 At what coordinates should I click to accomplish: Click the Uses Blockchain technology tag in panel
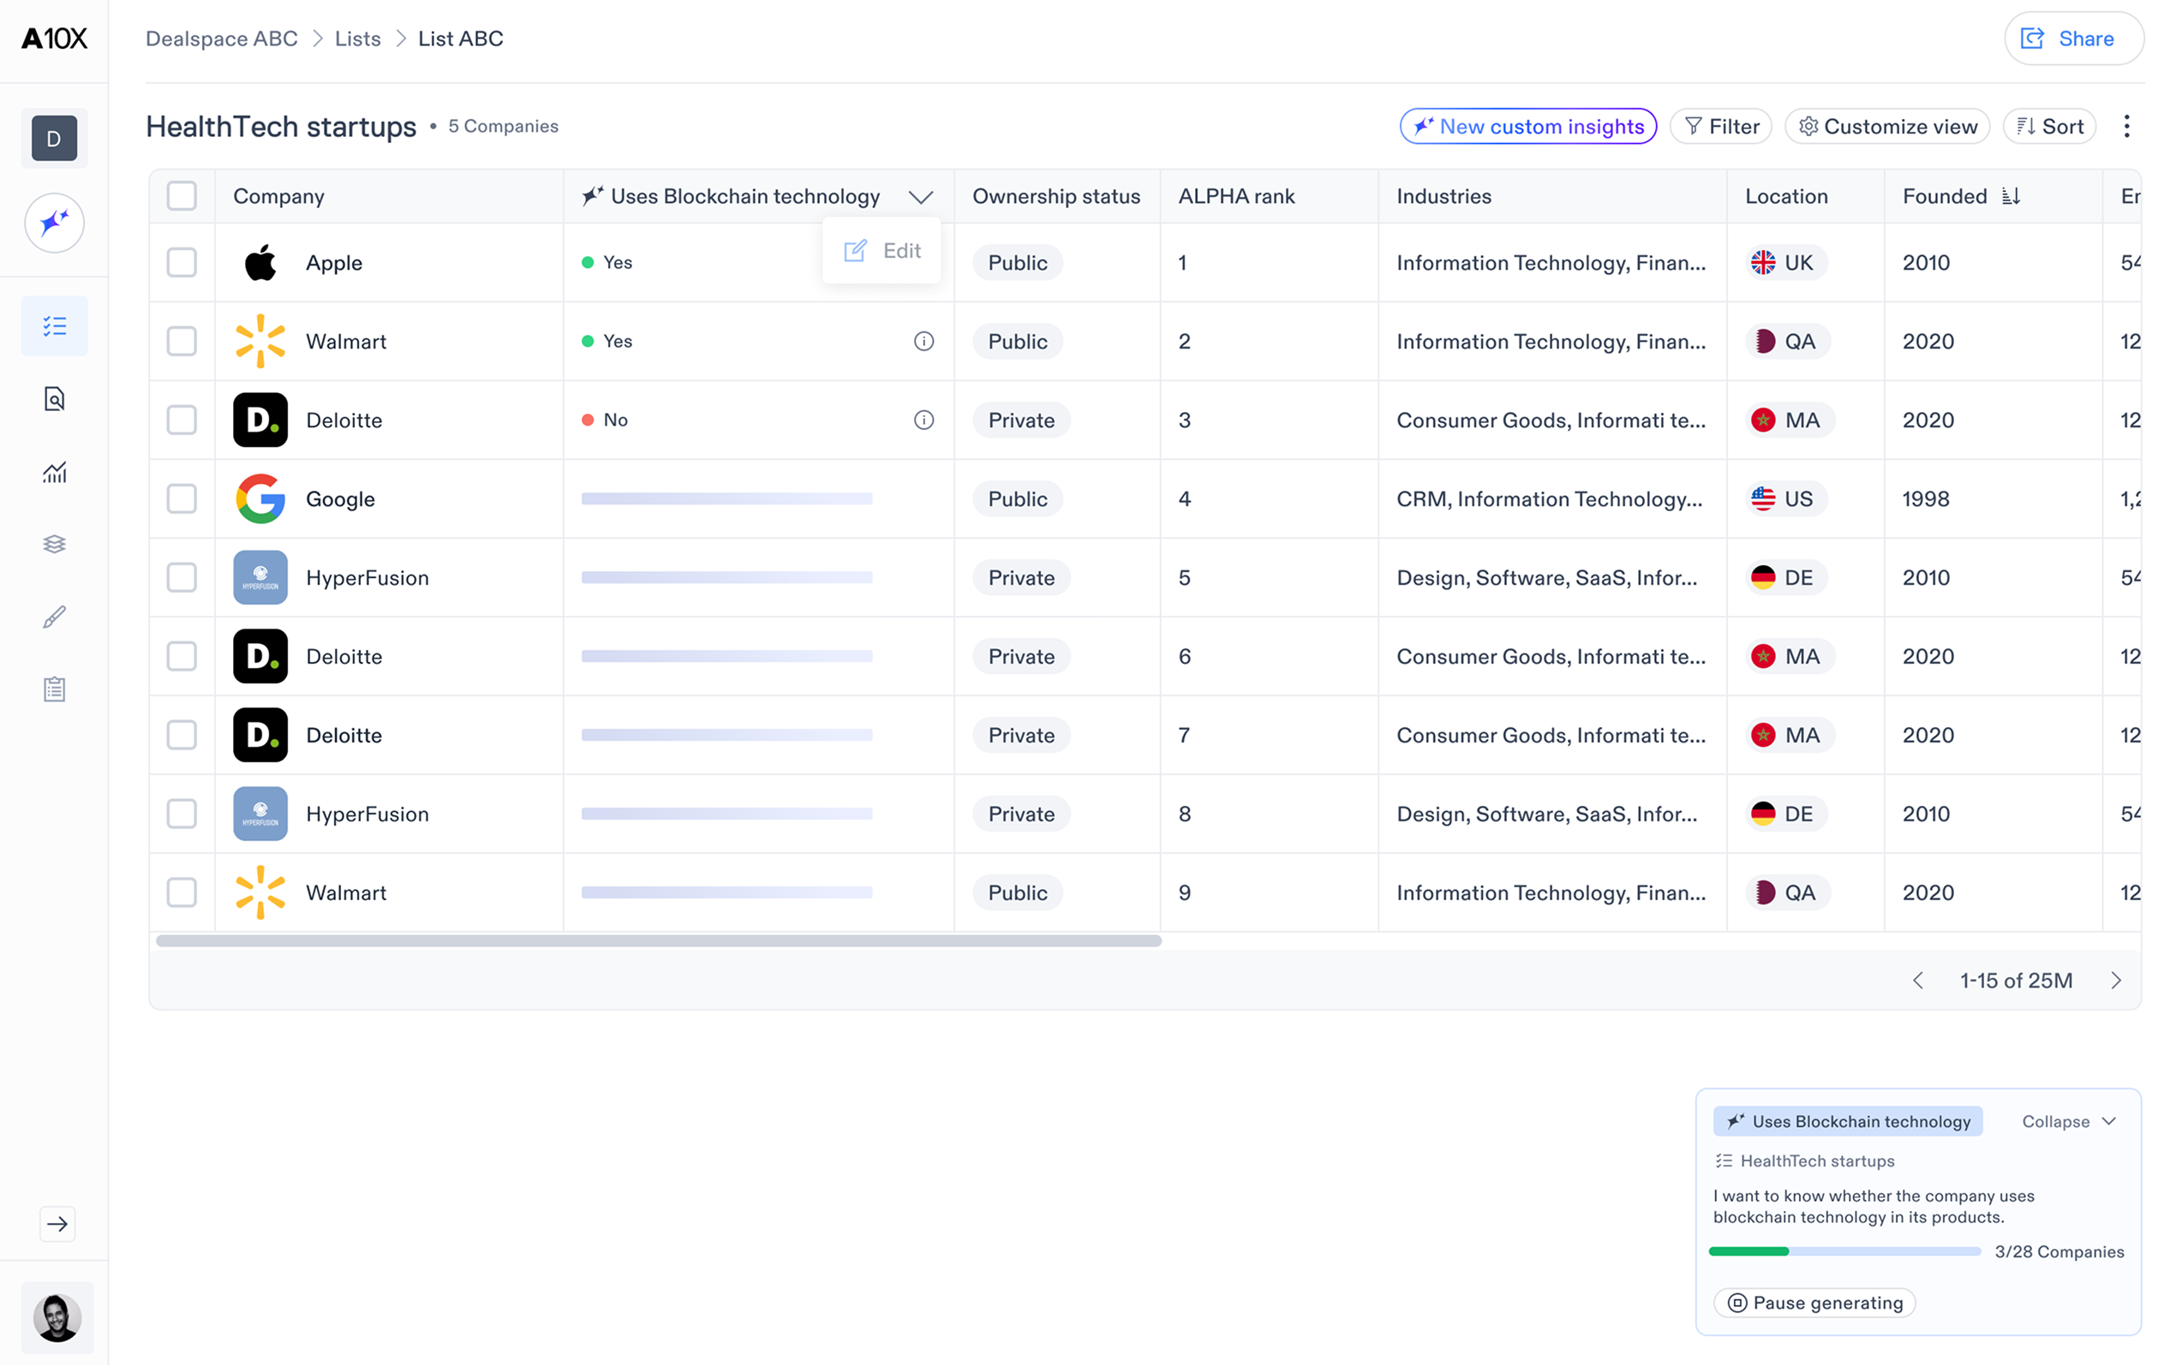point(1848,1121)
